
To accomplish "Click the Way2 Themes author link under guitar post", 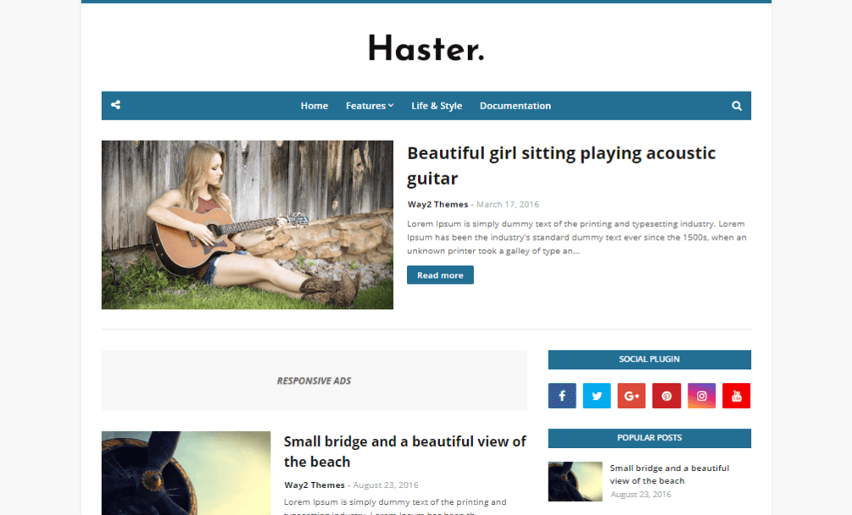I will (x=437, y=205).
